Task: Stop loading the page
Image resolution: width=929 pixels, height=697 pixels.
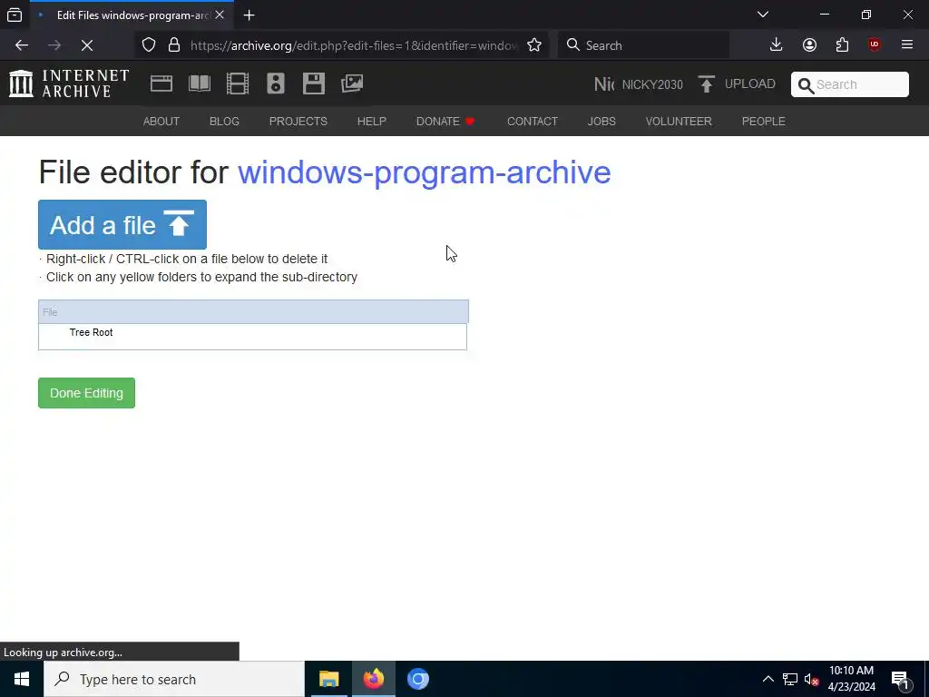Action: click(x=87, y=45)
